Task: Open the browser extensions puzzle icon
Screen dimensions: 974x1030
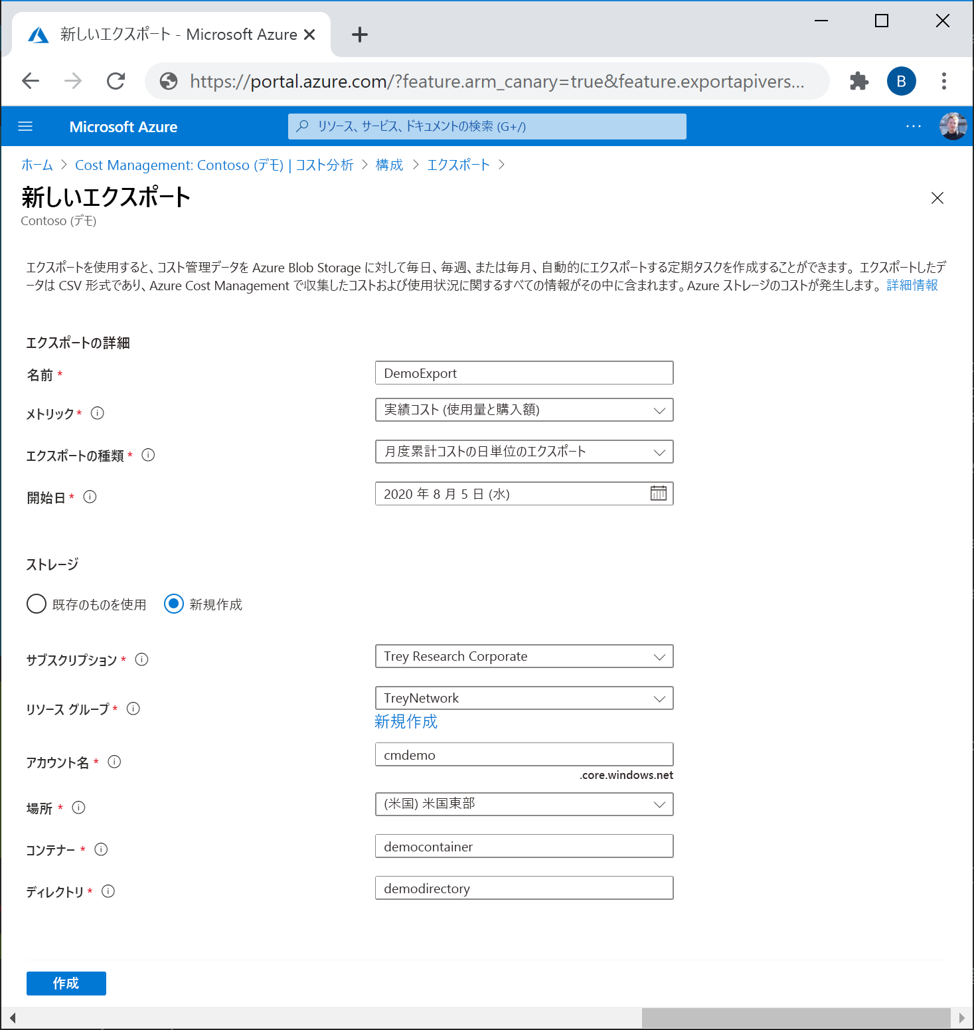Action: click(x=859, y=81)
